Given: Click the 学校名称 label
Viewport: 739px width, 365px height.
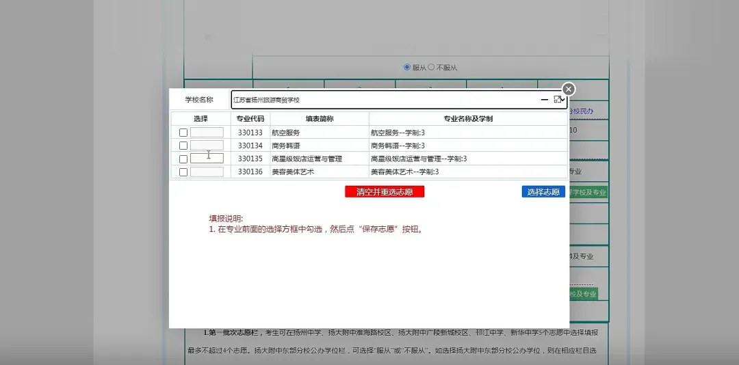Looking at the screenshot, I should pos(199,100).
